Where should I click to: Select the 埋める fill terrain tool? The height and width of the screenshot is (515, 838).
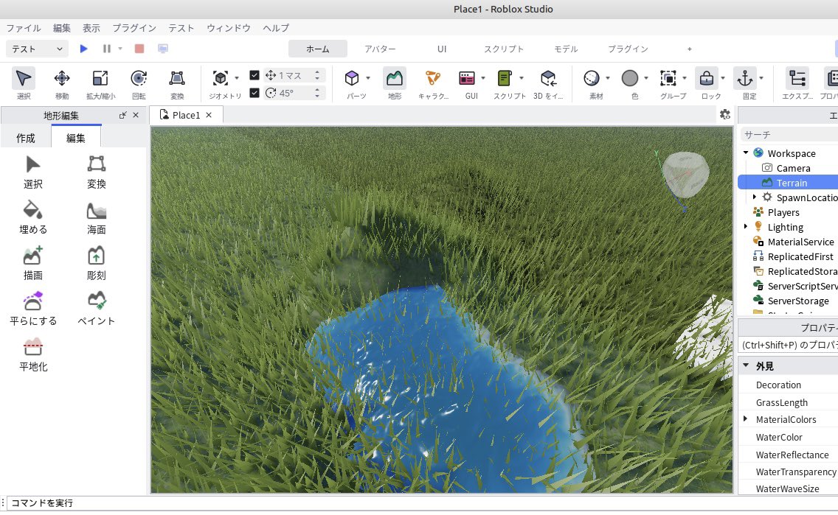pyautogui.click(x=33, y=218)
